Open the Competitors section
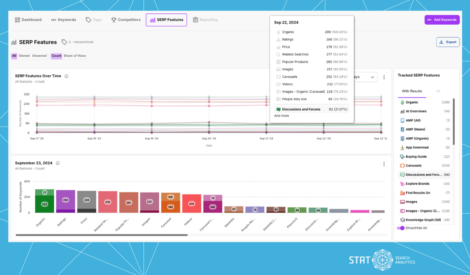 pos(114,20)
